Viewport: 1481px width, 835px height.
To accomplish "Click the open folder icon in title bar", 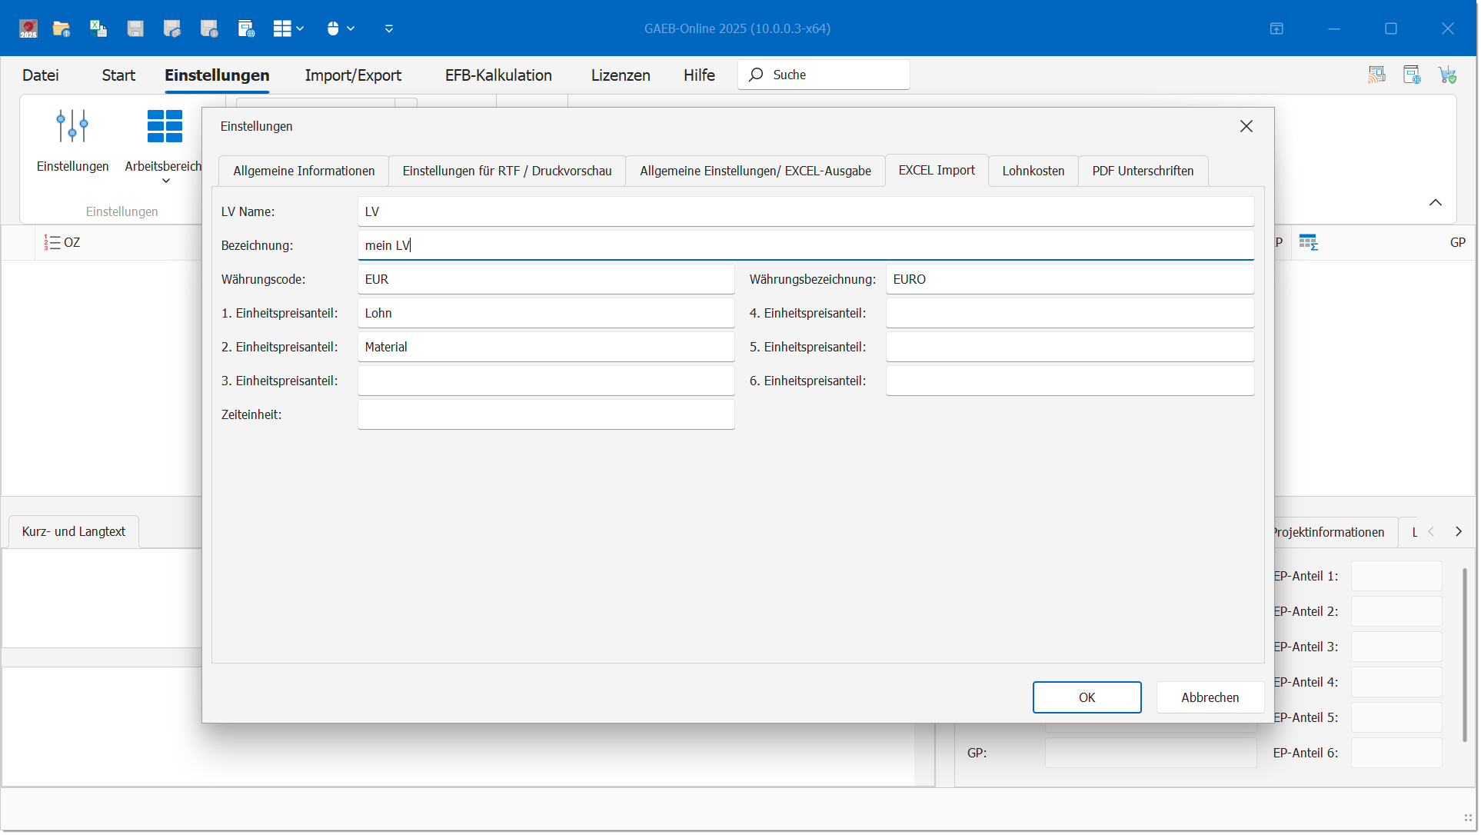I will [62, 29].
